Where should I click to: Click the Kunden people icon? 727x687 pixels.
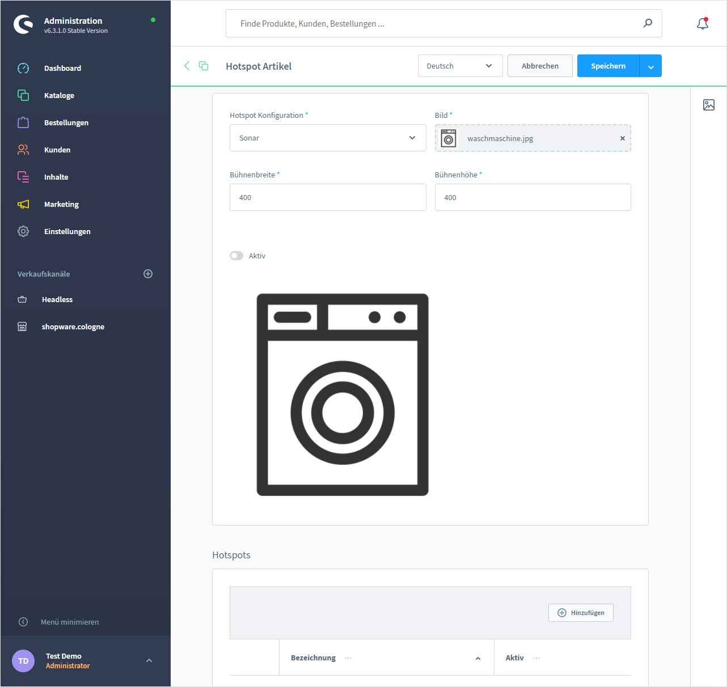point(23,150)
